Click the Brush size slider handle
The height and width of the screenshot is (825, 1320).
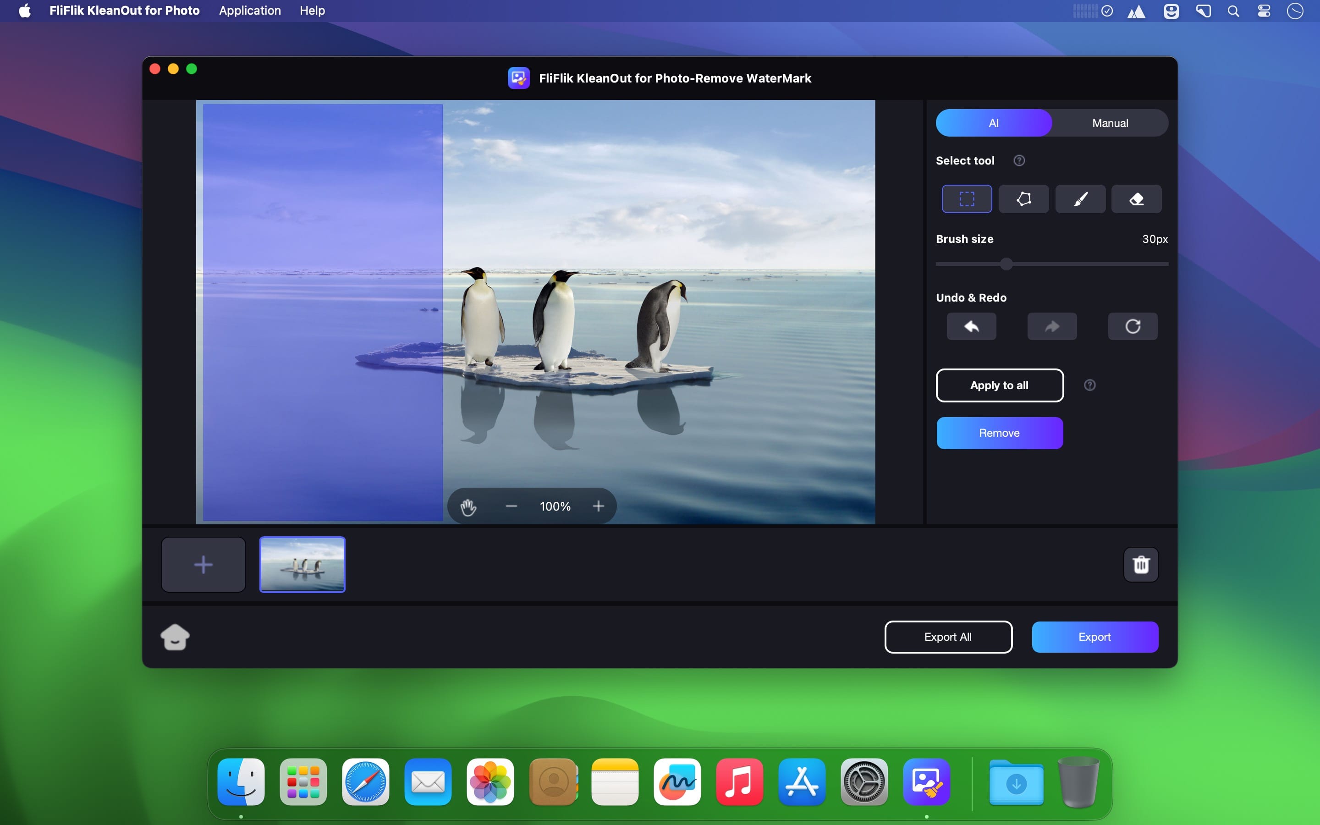[1006, 264]
